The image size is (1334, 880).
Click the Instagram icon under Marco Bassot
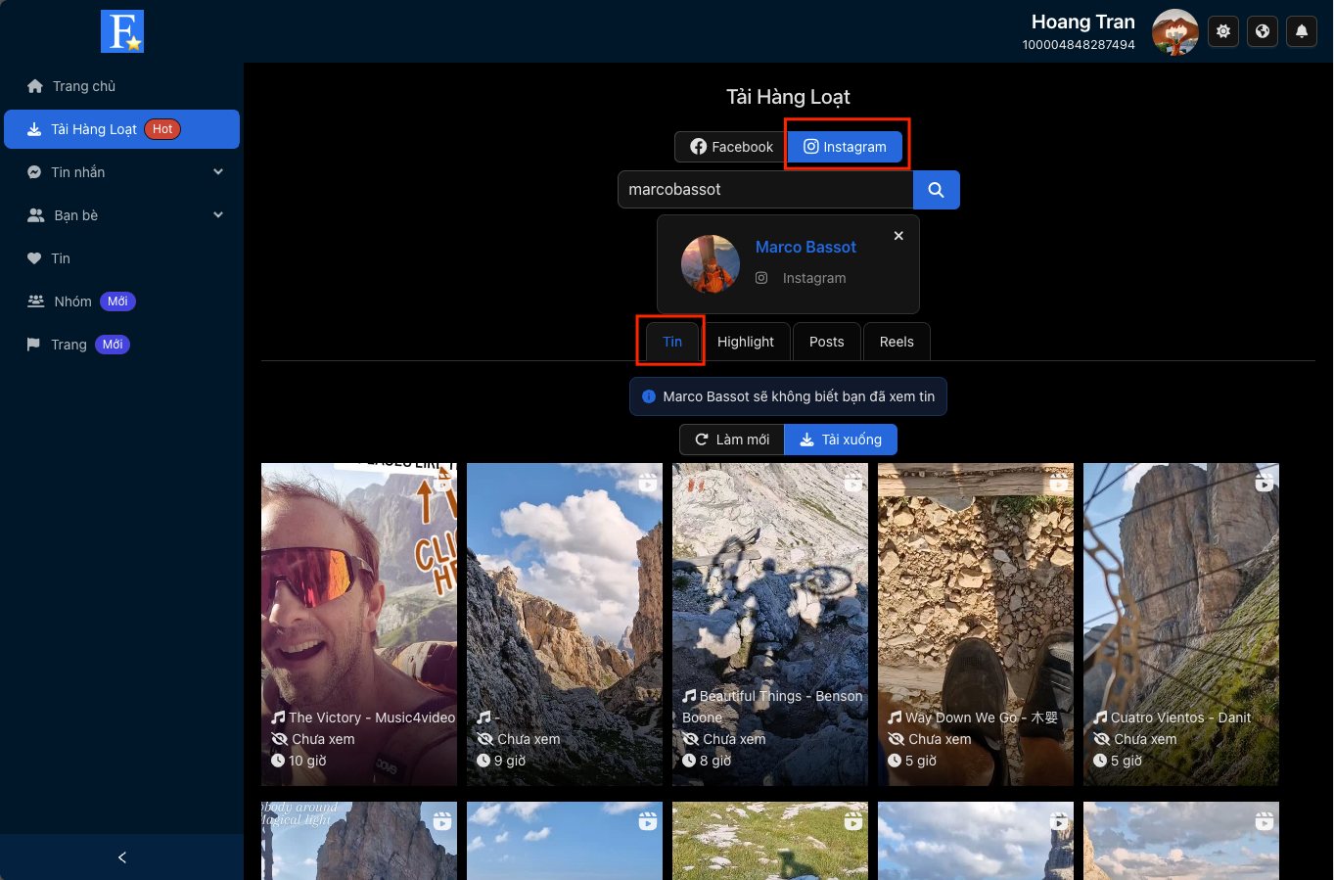point(761,278)
